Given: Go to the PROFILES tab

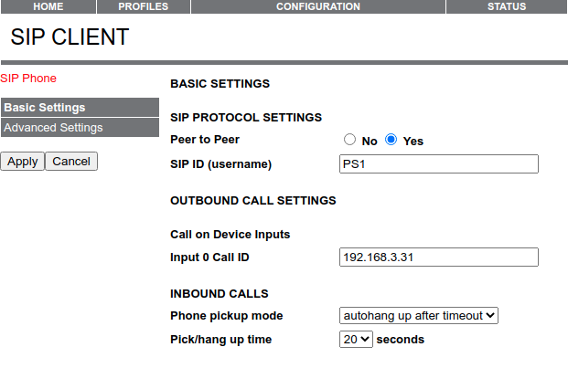Looking at the screenshot, I should click(x=144, y=6).
